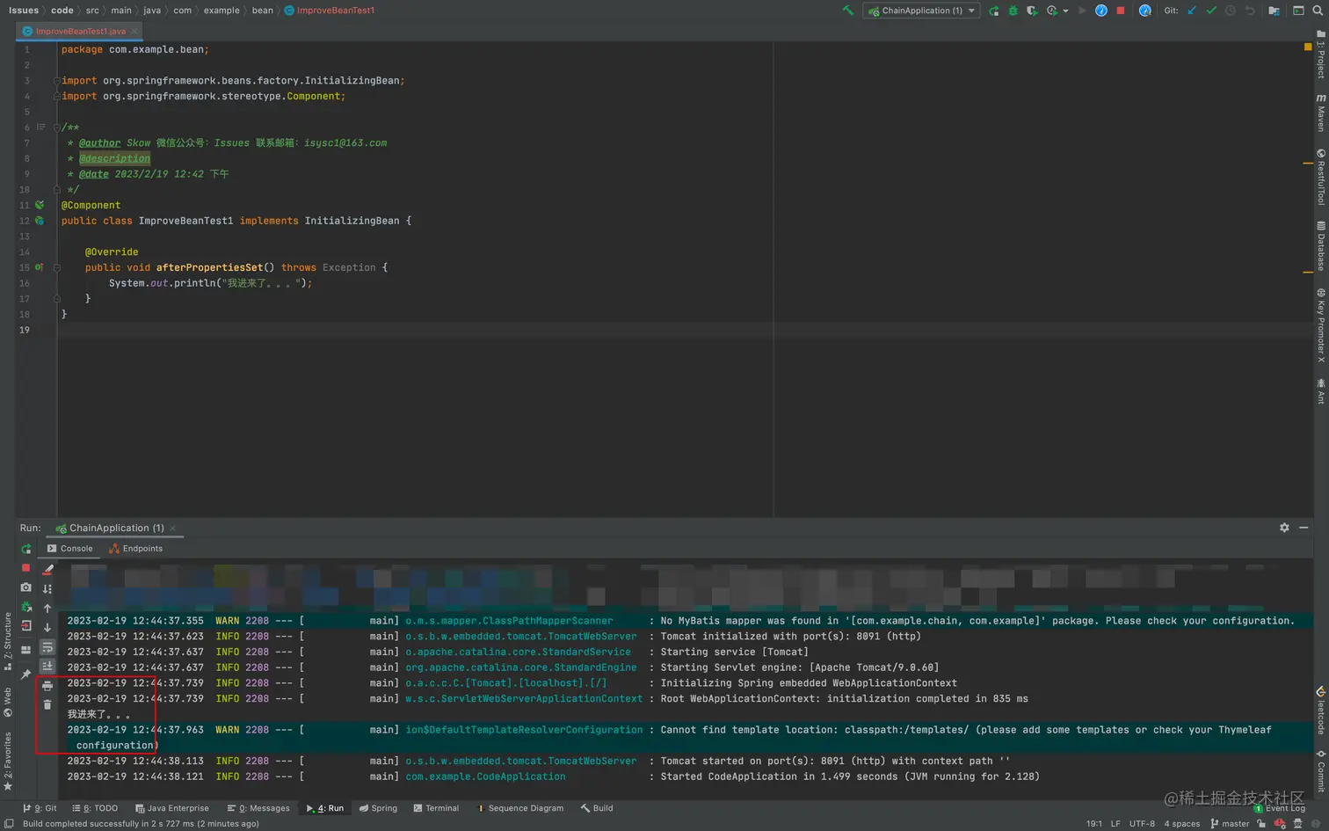Run with Coverage shield icon

pyautogui.click(x=1032, y=11)
